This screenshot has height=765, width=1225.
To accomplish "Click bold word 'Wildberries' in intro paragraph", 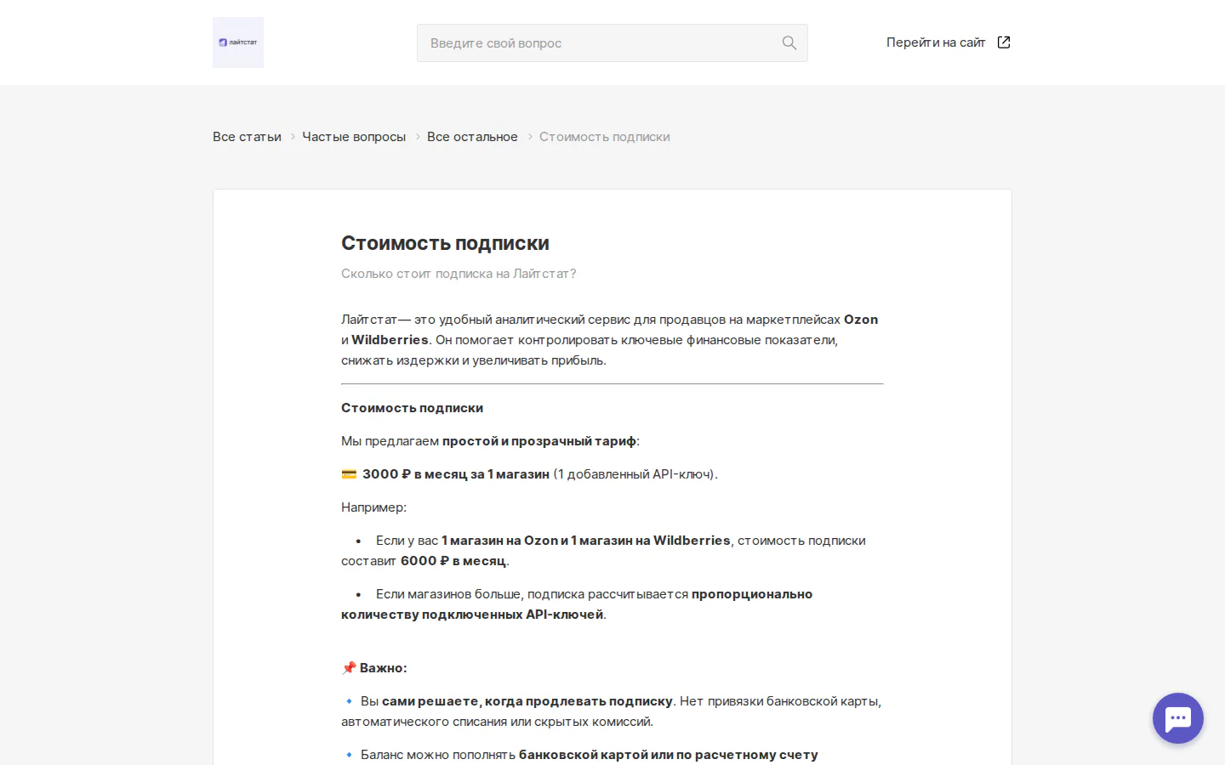I will 390,340.
